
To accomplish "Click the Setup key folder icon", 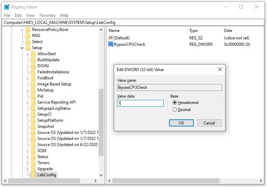I will 28,48.
